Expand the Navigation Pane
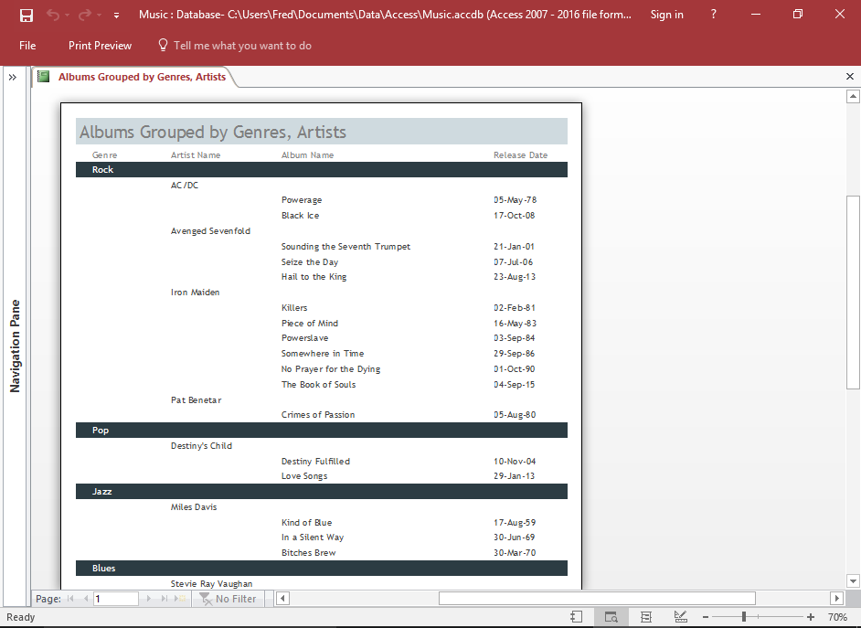The height and width of the screenshot is (628, 861). point(12,77)
